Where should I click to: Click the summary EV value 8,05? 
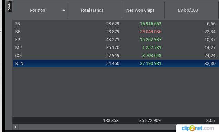pyautogui.click(x=210, y=120)
